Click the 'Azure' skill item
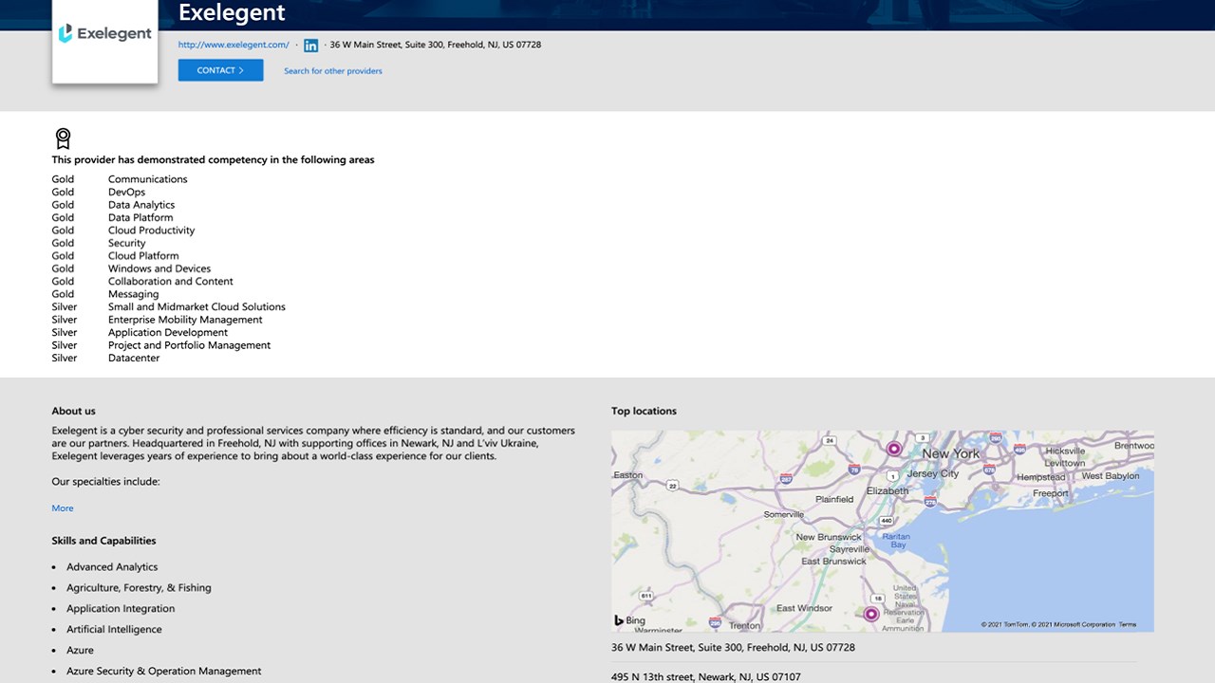This screenshot has height=683, width=1215. pos(80,651)
